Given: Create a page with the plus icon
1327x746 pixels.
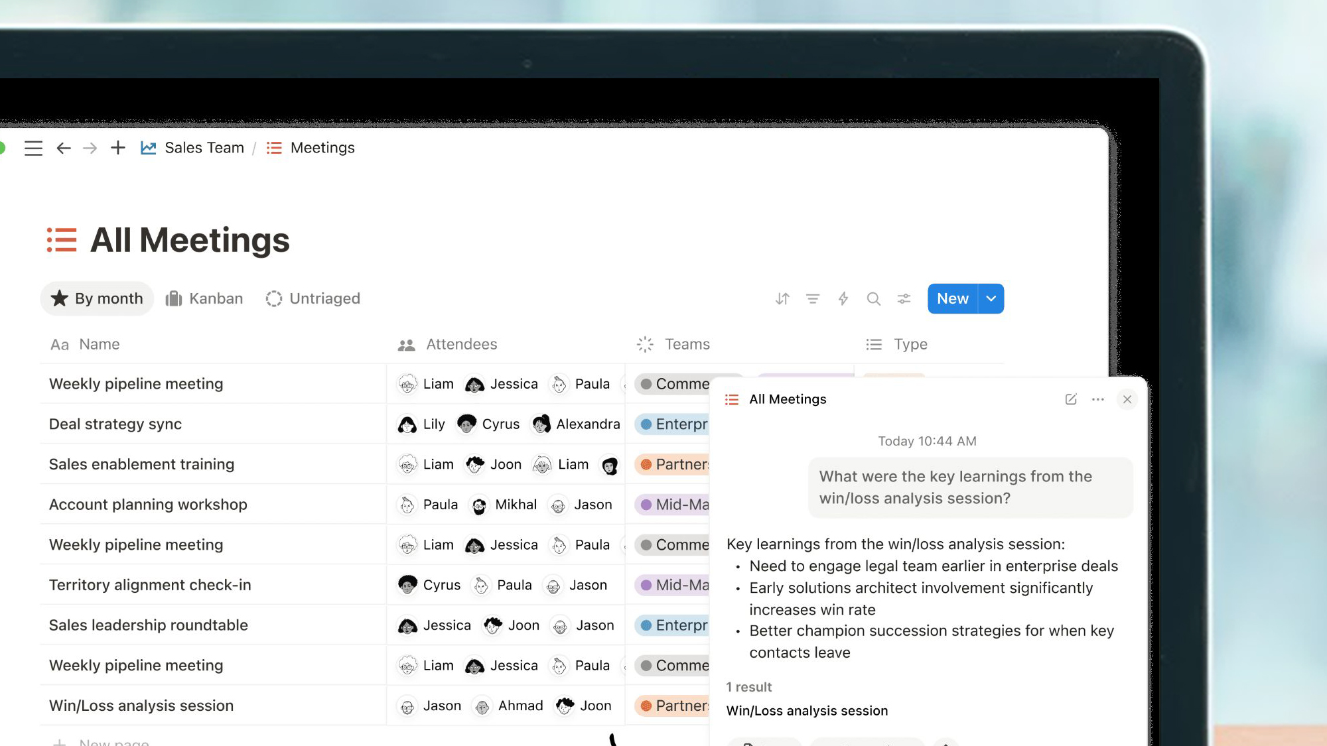Looking at the screenshot, I should click(x=117, y=148).
